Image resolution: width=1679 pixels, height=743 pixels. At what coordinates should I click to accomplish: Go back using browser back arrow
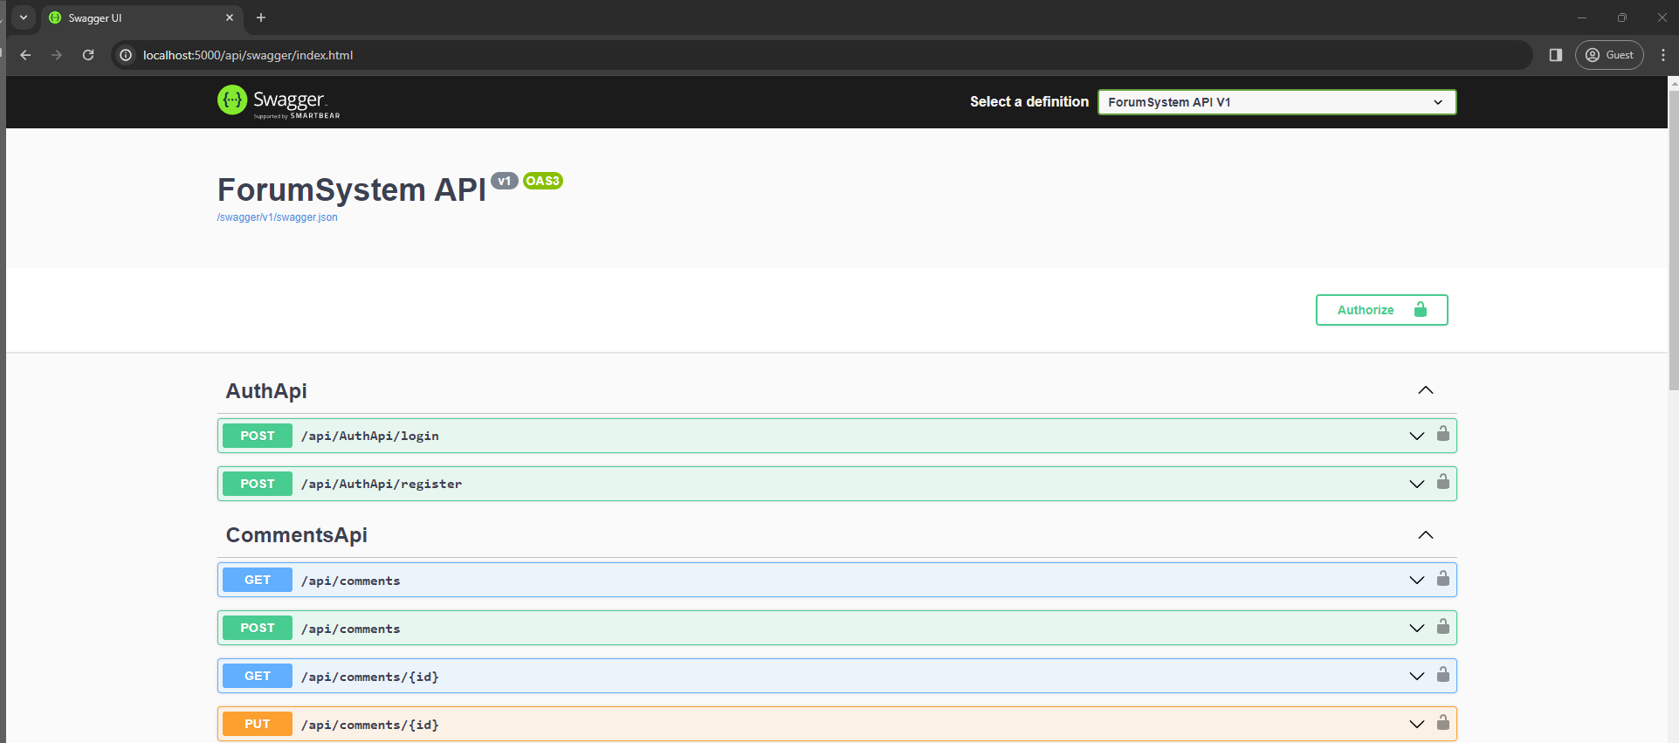pyautogui.click(x=25, y=55)
